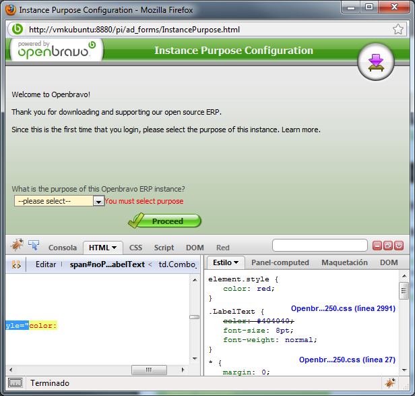Click the purple download arrow round icon

pyautogui.click(x=376, y=62)
